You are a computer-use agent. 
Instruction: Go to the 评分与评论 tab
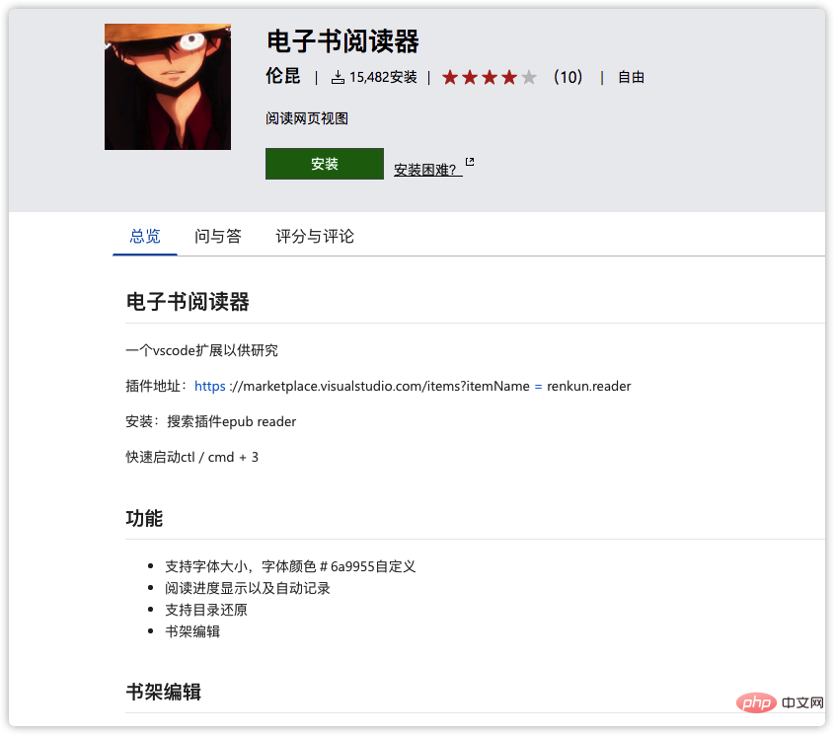(315, 237)
